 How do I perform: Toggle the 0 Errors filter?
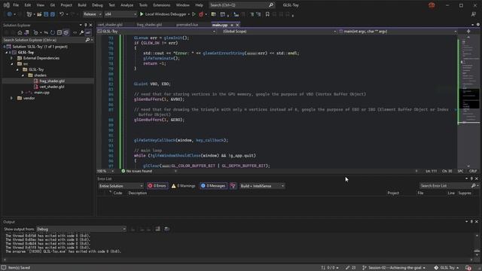click(157, 186)
